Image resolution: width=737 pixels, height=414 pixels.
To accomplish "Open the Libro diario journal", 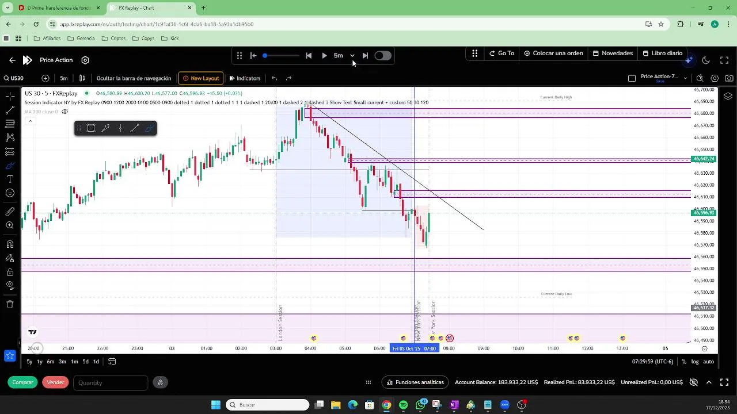I will pos(662,53).
